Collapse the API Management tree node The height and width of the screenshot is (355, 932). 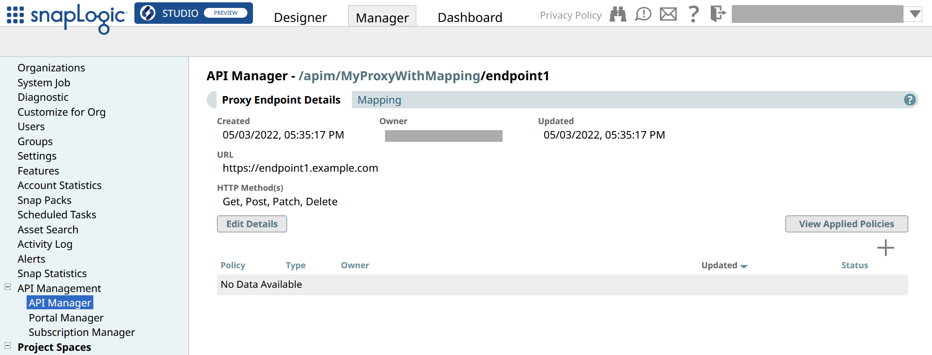(7, 287)
